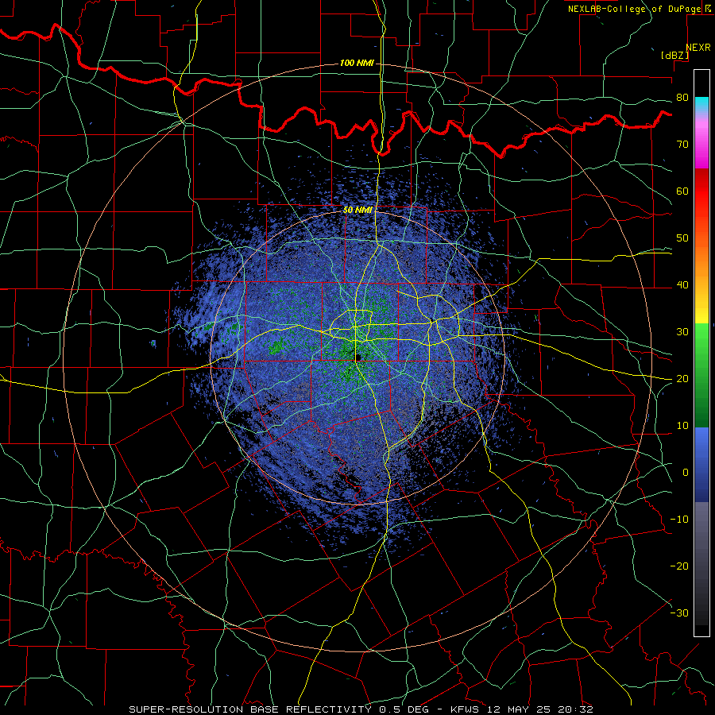
Task: Click the 20 value on the dBZ scale
Action: tap(682, 378)
